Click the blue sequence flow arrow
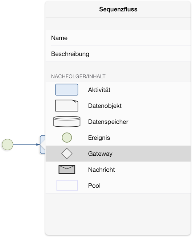The height and width of the screenshot is (237, 192). point(26,145)
